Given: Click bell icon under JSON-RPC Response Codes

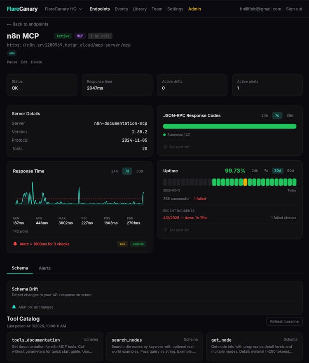Looking at the screenshot, I should point(166,147).
